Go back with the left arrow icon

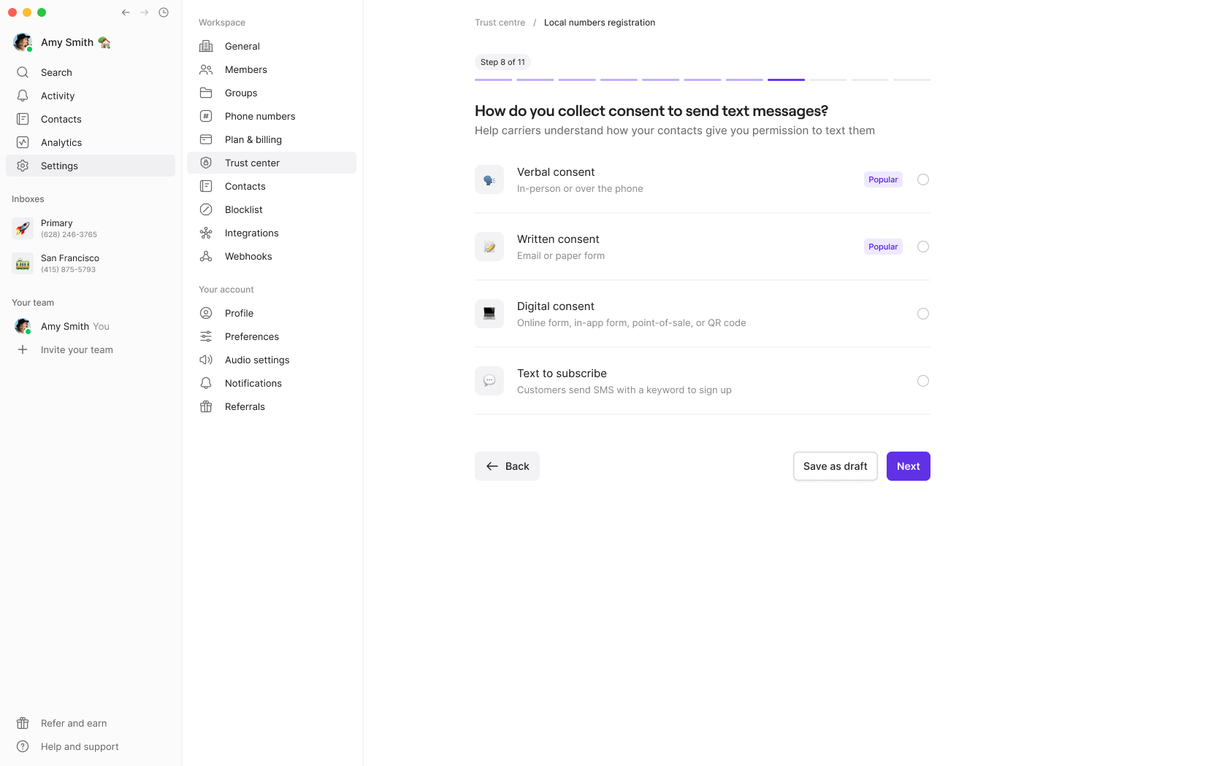(x=126, y=12)
